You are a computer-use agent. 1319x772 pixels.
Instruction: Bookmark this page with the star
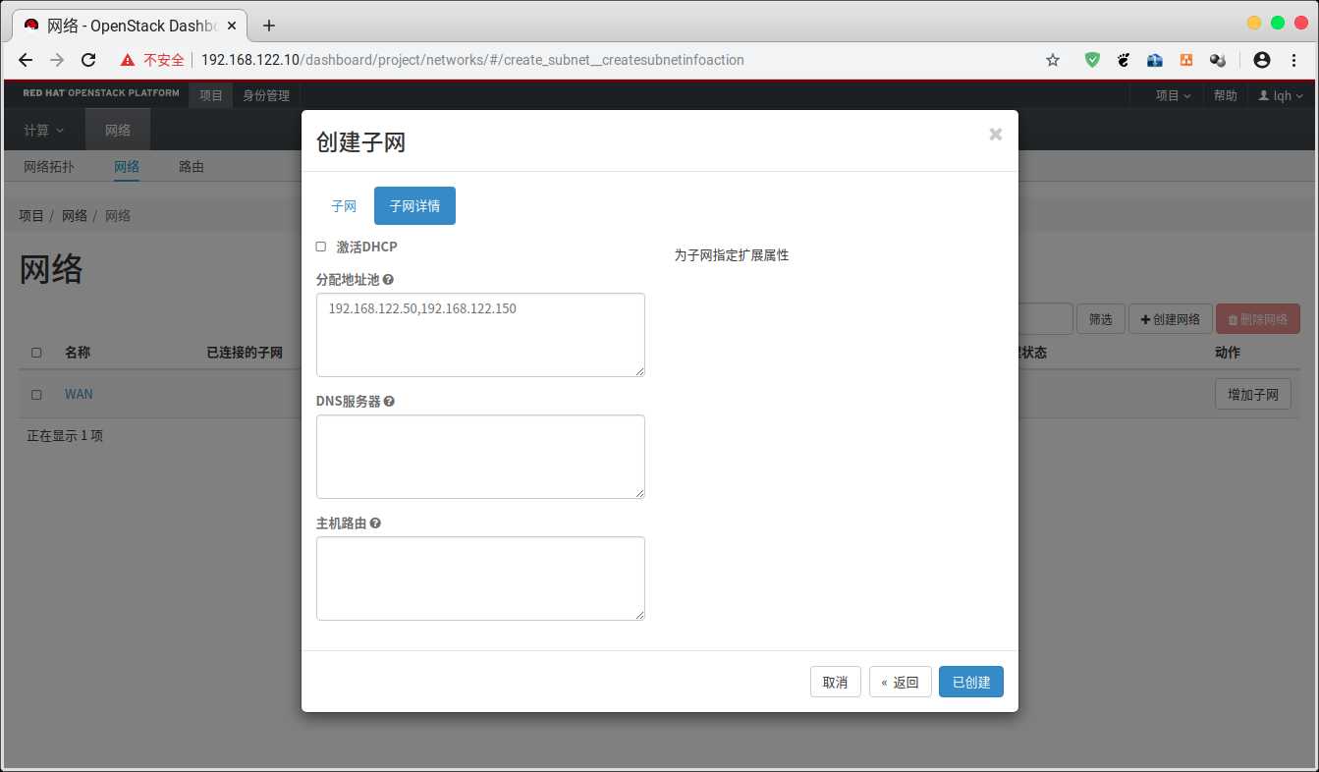(x=1053, y=60)
